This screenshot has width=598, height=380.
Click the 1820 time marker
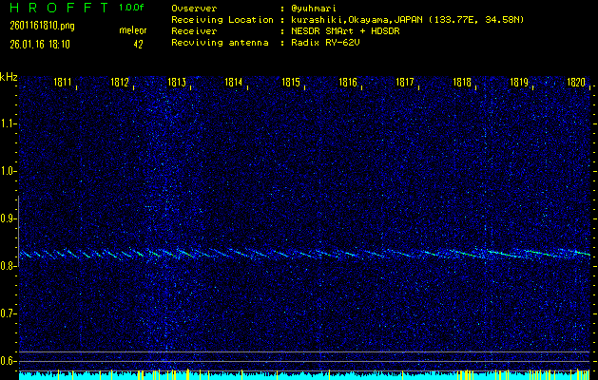[576, 84]
